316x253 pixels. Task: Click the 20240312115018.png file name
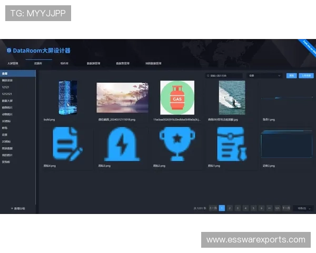117,120
